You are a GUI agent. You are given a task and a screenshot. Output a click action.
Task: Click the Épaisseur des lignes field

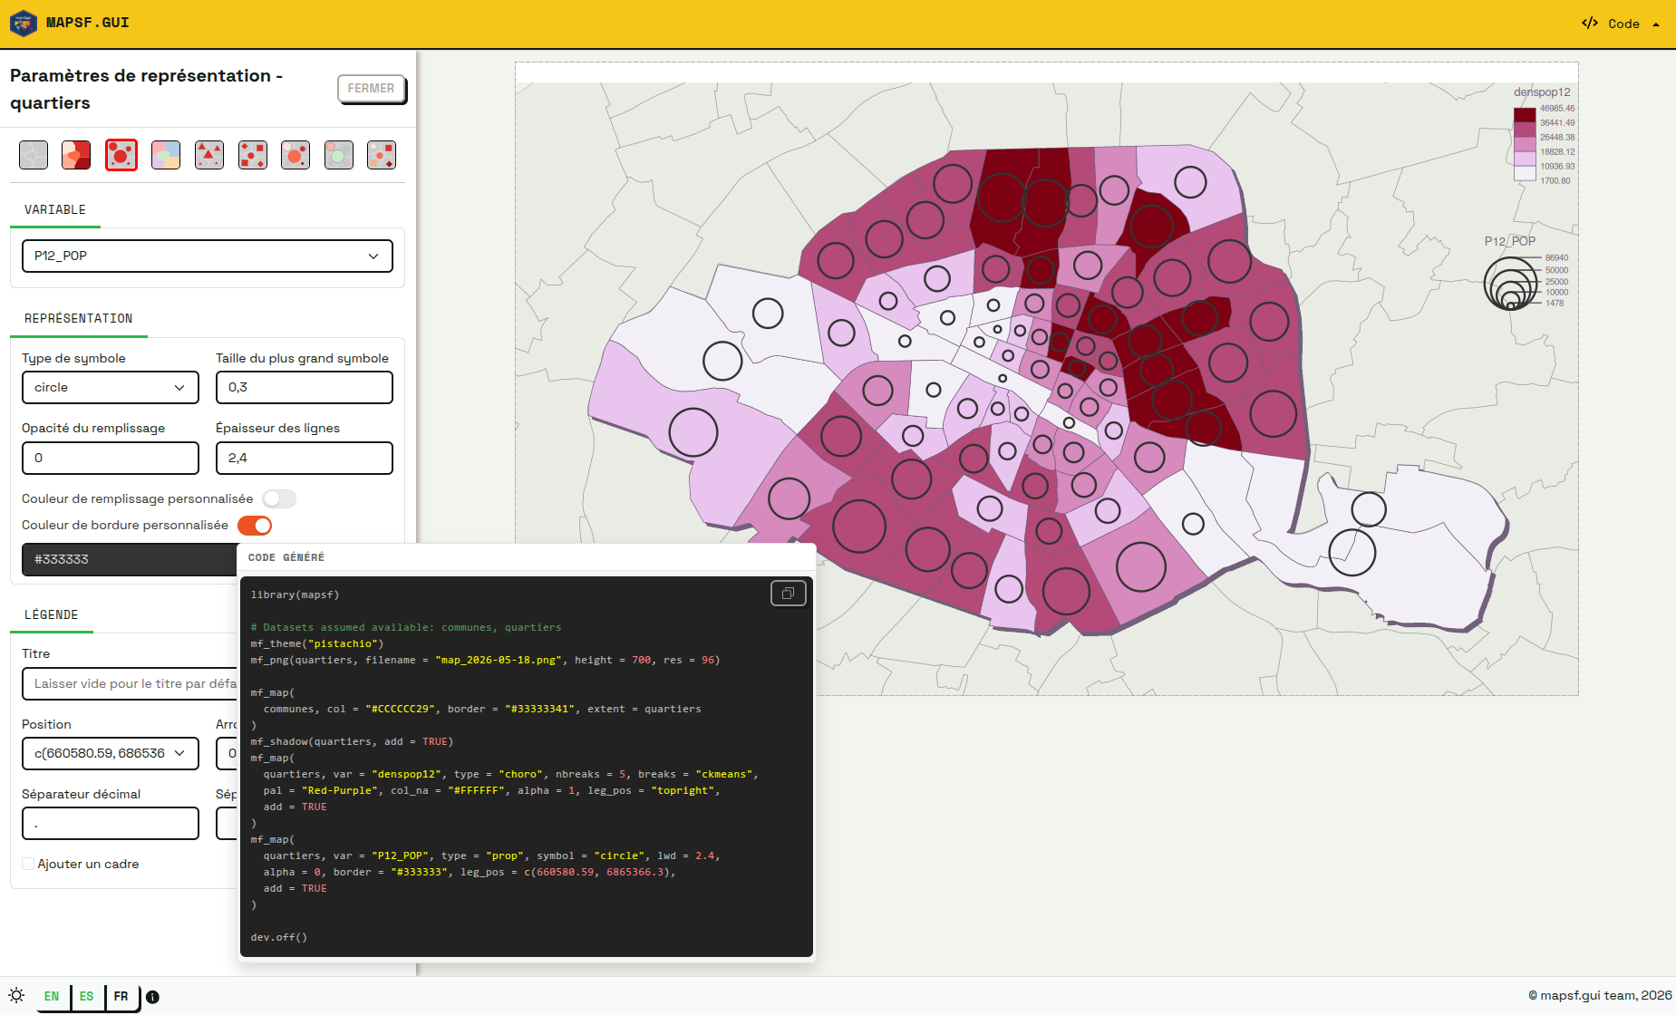tap(305, 458)
